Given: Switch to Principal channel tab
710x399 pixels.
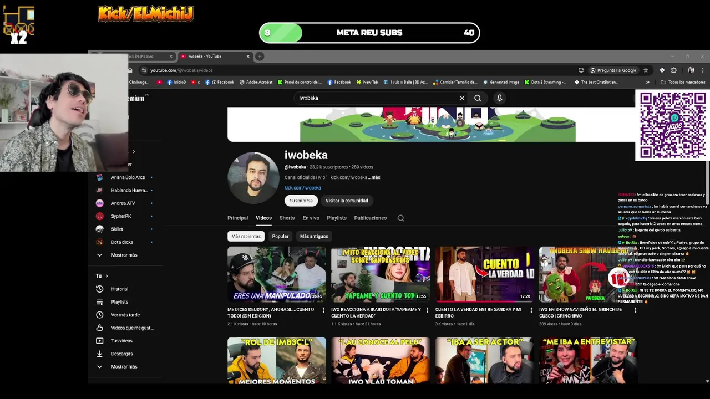Looking at the screenshot, I should tap(237, 218).
